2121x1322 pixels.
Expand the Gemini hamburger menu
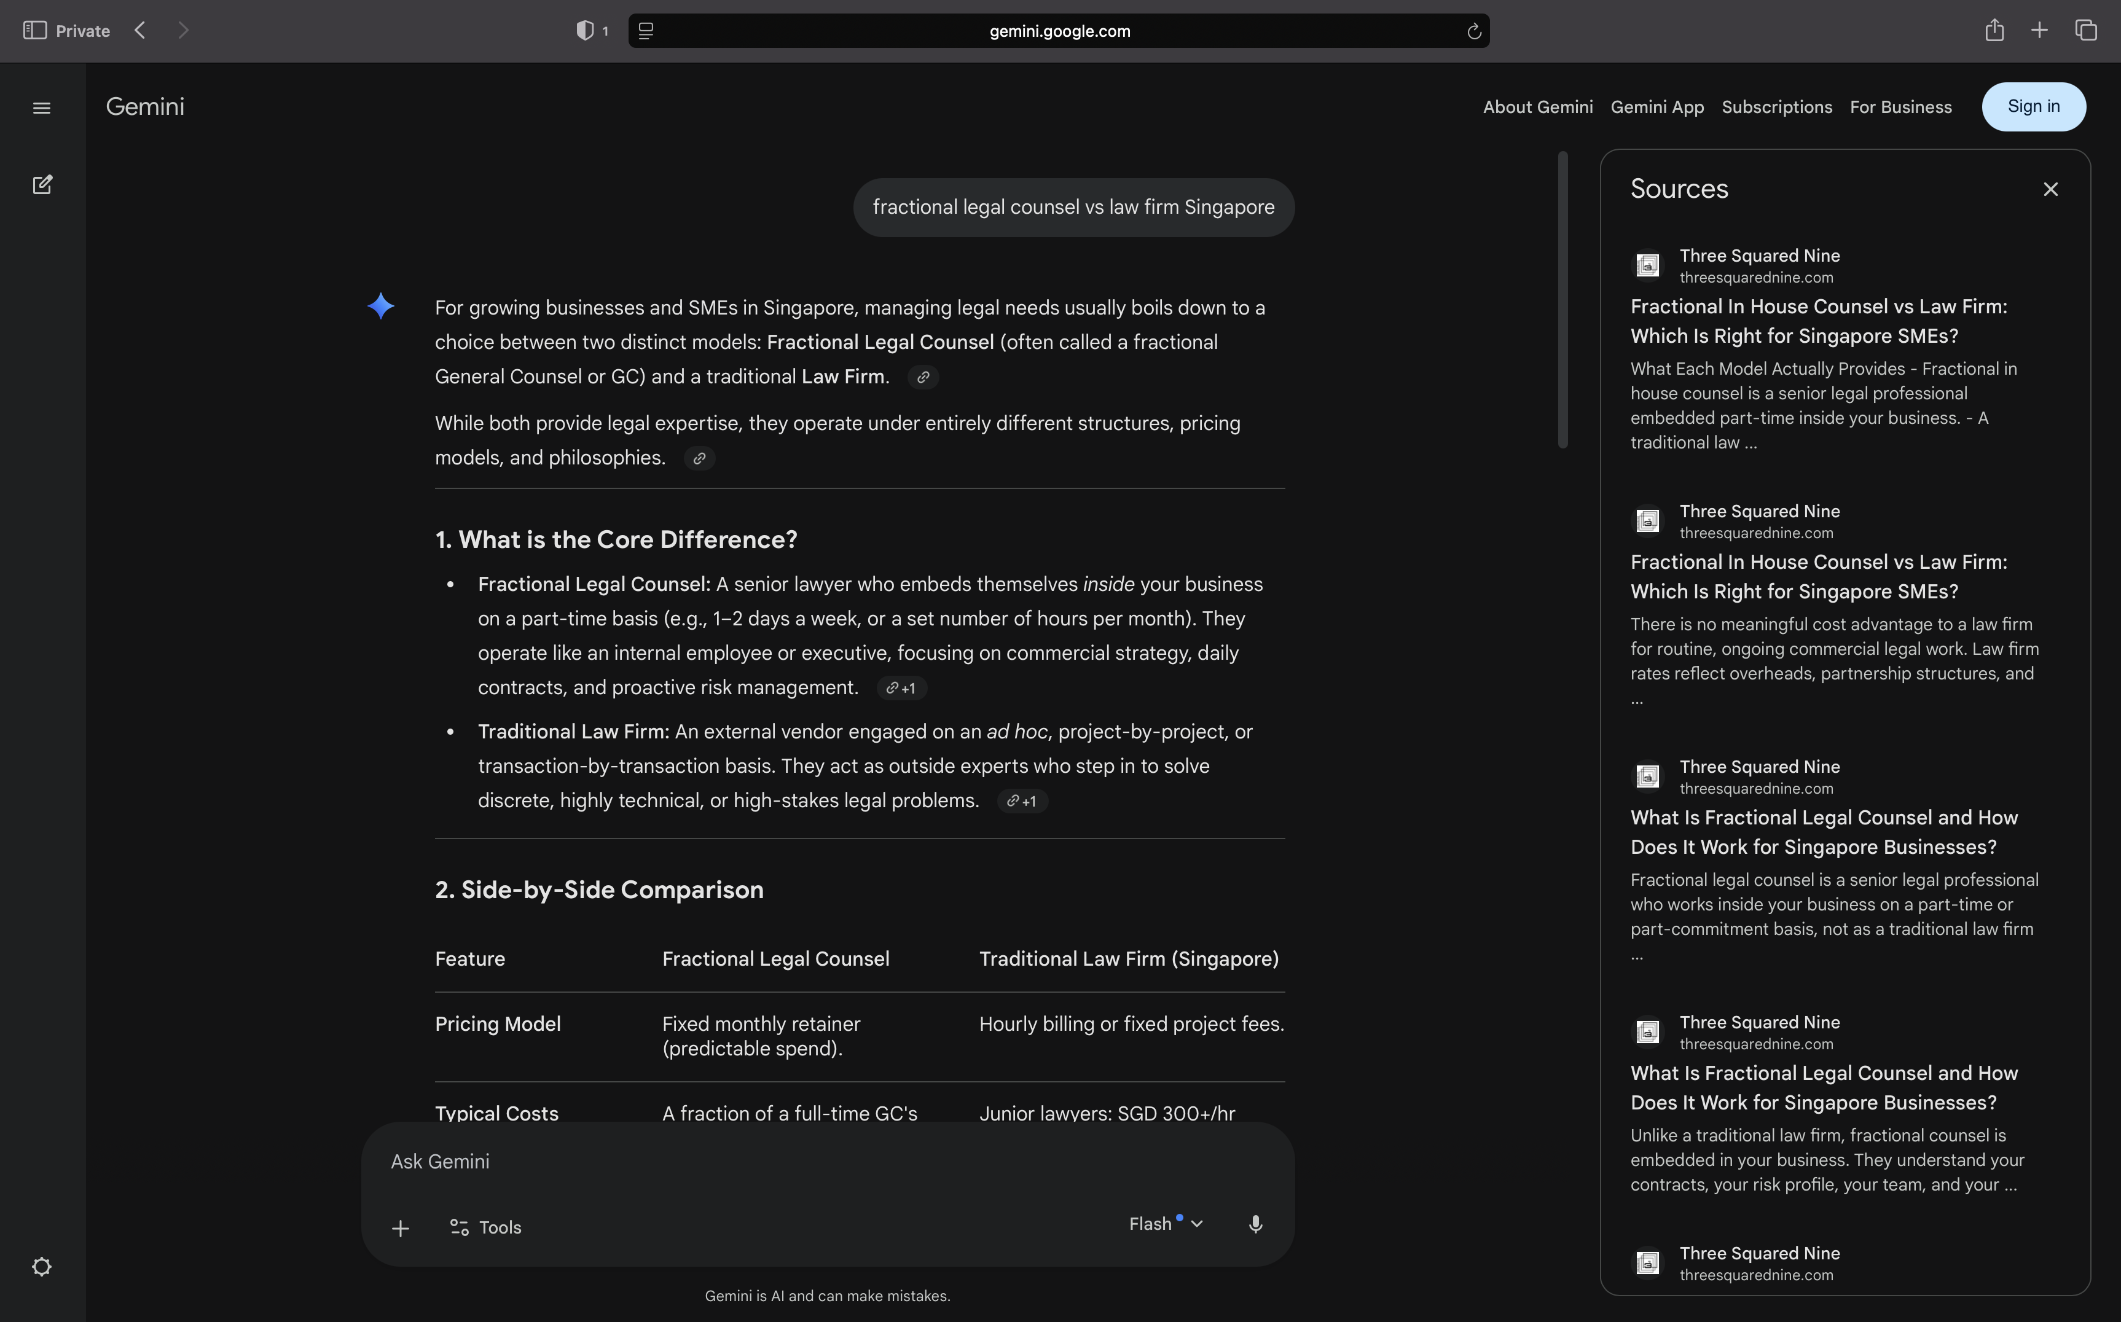pos(41,108)
